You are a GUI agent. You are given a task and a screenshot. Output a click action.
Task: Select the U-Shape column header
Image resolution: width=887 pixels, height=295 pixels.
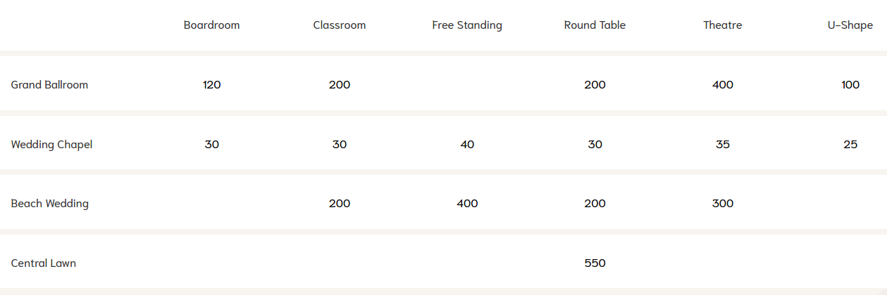[x=850, y=25]
